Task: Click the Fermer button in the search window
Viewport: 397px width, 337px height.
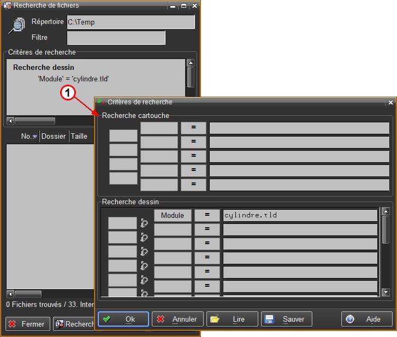Action: click(x=28, y=324)
